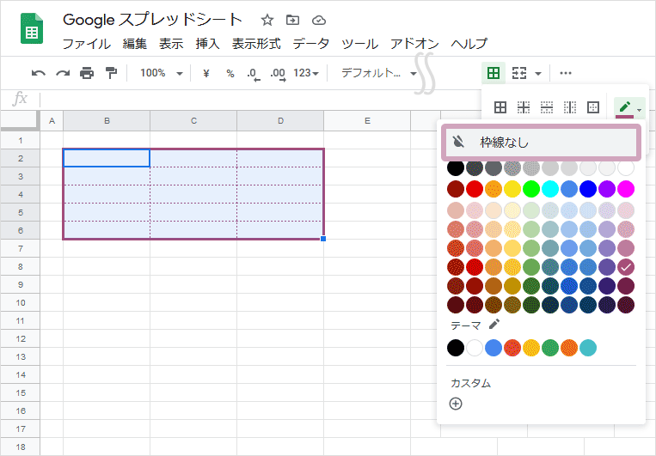Open the 表示形式 menu
Screen dimensions: 656x456
[256, 44]
